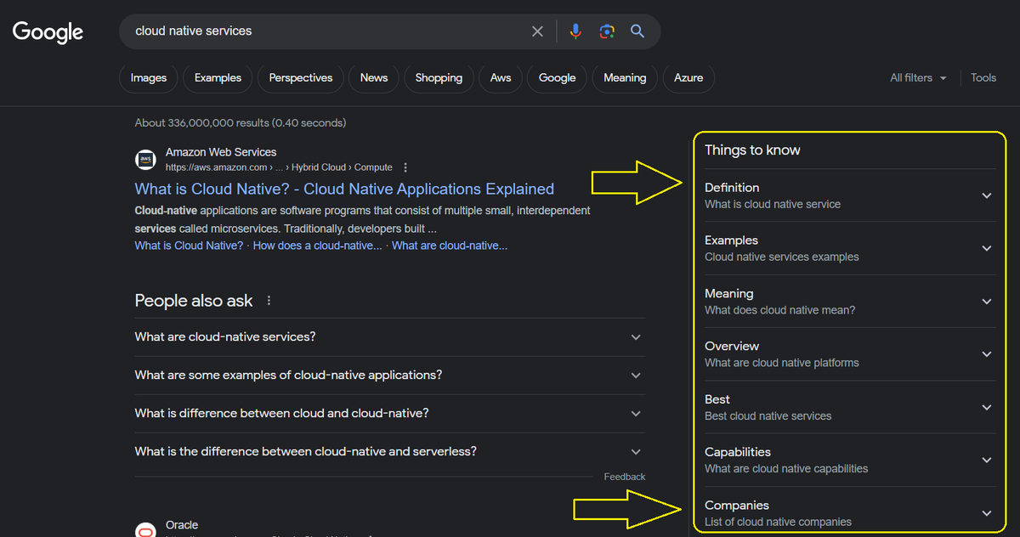Image resolution: width=1020 pixels, height=537 pixels.
Task: Click the Feedback link
Action: (625, 477)
